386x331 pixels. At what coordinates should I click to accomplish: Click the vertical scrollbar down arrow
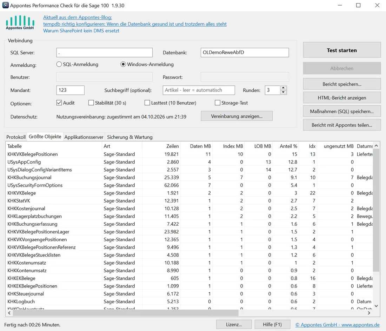coord(376,306)
